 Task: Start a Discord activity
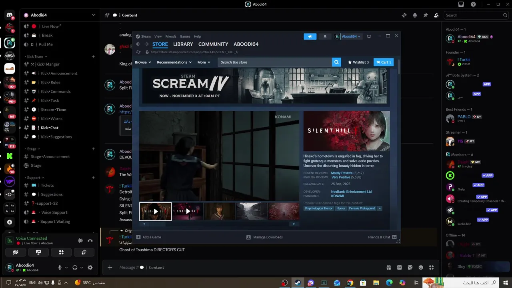pyautogui.click(x=61, y=252)
